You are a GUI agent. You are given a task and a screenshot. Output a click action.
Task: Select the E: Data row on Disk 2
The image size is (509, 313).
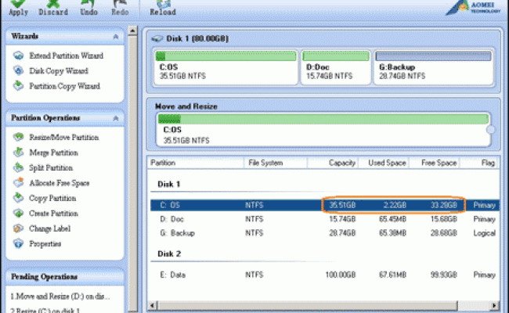click(x=325, y=275)
